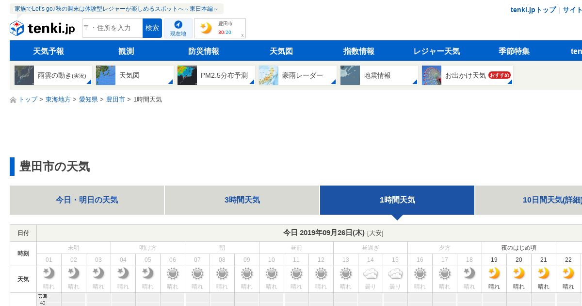
Task: Click the 04時 clear night weather icon
Action: [x=123, y=273]
